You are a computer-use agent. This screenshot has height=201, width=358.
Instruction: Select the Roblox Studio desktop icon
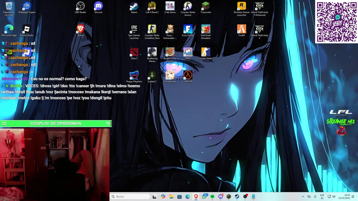(x=27, y=31)
